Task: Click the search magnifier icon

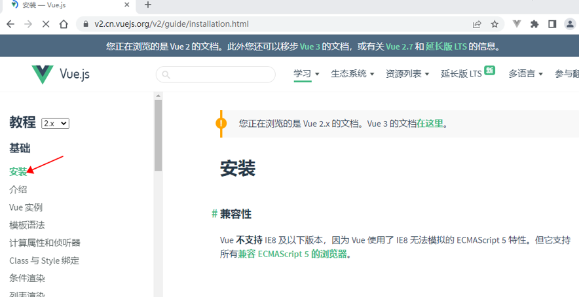Action: point(166,75)
